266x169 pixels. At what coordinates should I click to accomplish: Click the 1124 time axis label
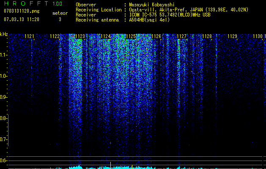106,36
